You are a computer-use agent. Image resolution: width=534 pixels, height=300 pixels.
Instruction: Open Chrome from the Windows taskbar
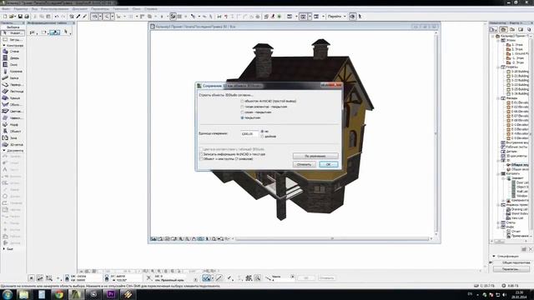59,294
